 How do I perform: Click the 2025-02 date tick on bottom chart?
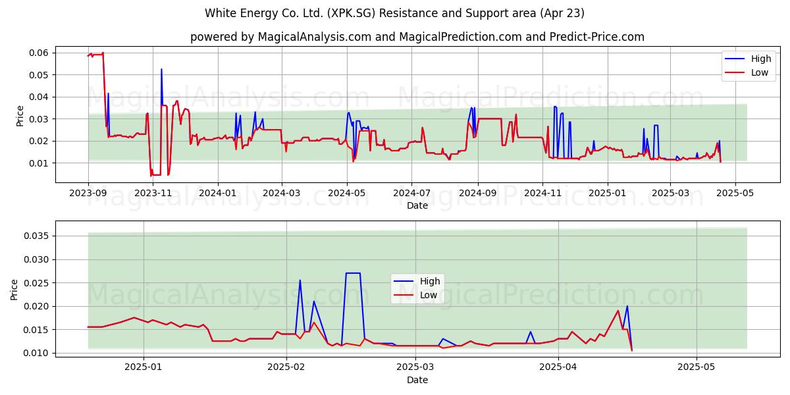pyautogui.click(x=287, y=367)
